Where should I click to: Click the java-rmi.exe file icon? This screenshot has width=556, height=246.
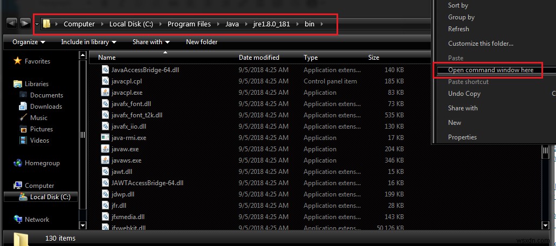coord(106,137)
